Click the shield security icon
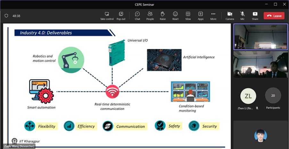The height and width of the screenshot is (149, 289). click(x=6, y=16)
